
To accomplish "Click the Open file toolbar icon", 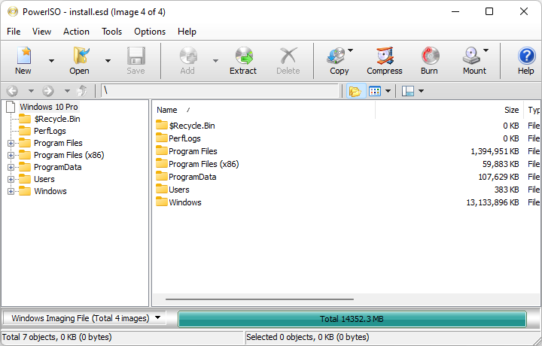I will [x=79, y=60].
